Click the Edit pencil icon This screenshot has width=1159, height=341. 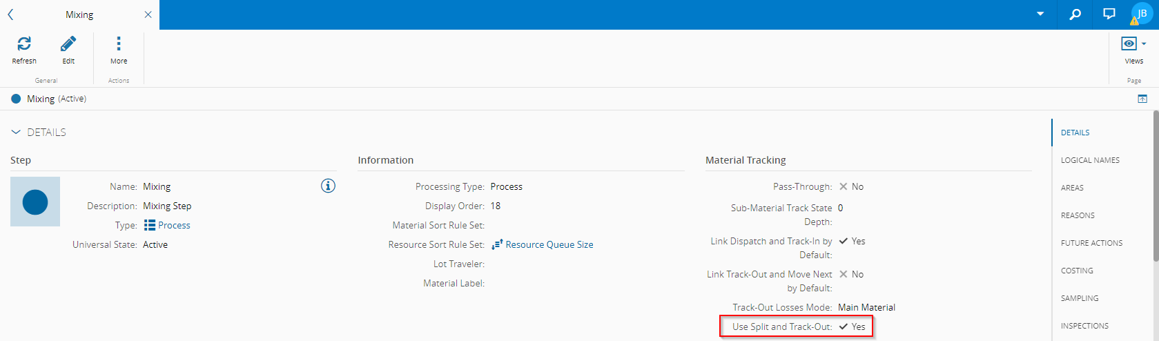click(68, 44)
